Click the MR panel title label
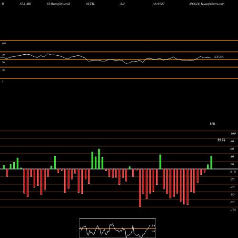This screenshot has height=238, width=238. 212,124
